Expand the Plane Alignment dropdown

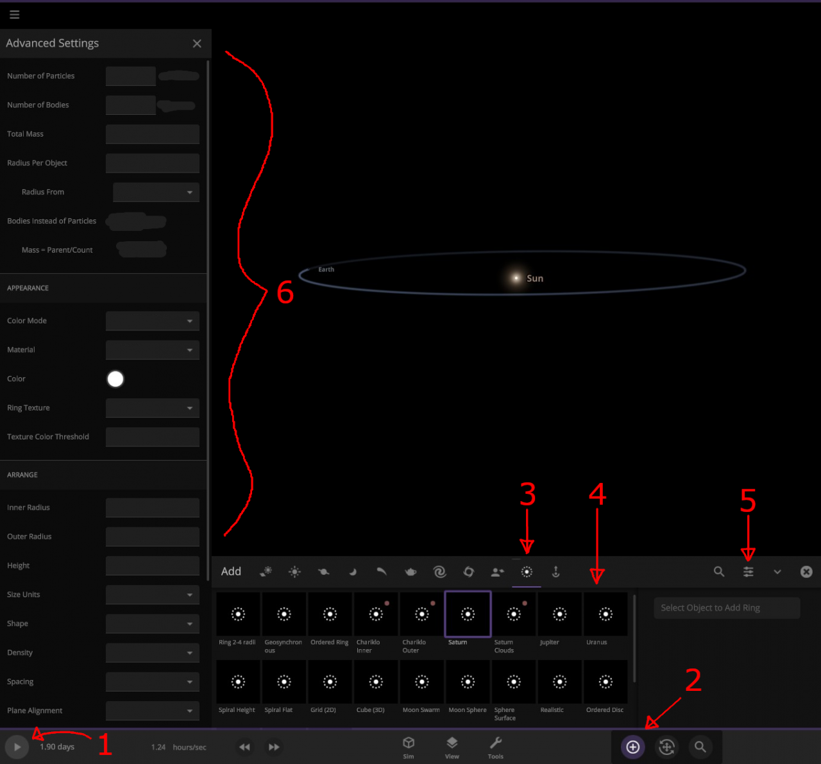click(153, 711)
